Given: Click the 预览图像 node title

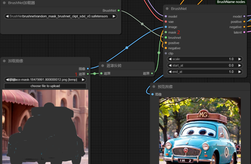Looking at the screenshot, I should (165, 87).
